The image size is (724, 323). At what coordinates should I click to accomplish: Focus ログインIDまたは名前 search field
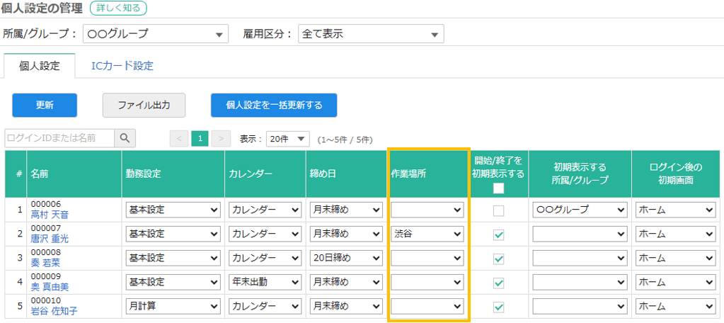[59, 137]
